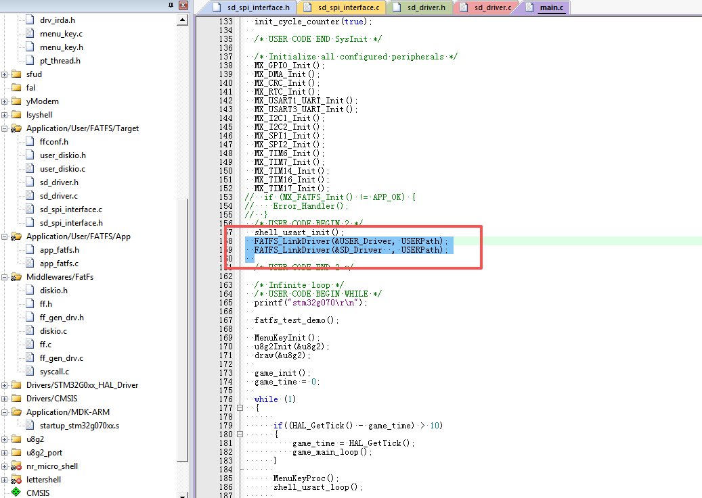Open app_fatfs.c in the project tree
The image size is (702, 498).
[x=59, y=264]
